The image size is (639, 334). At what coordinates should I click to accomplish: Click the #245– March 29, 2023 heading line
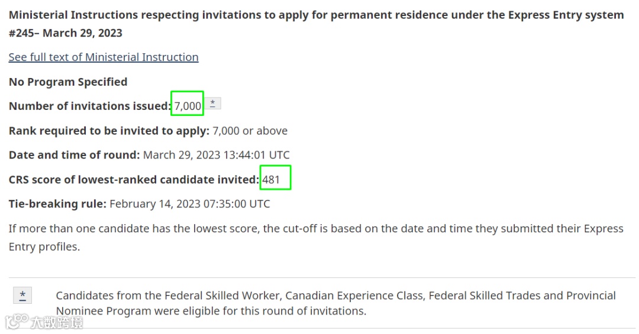(66, 33)
